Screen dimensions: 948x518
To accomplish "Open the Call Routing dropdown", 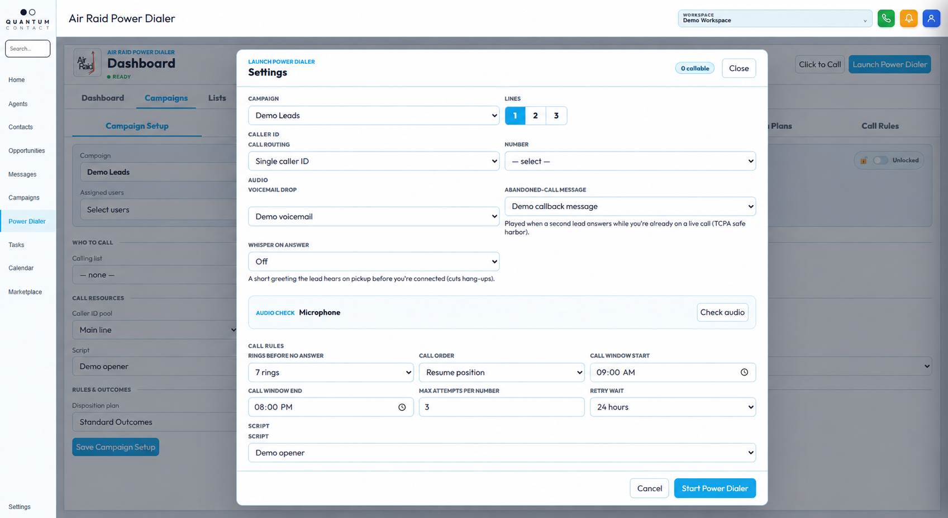I will pyautogui.click(x=374, y=161).
